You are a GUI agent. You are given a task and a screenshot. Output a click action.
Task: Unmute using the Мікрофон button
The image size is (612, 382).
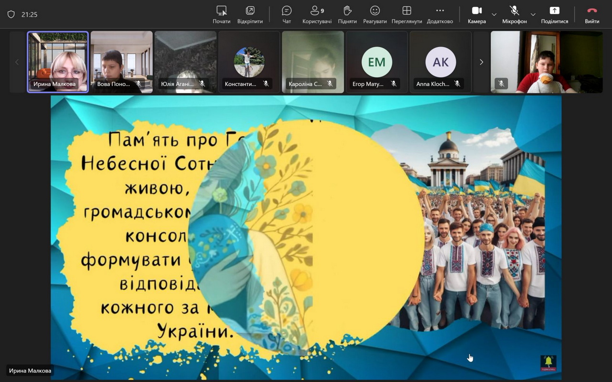[x=514, y=14]
